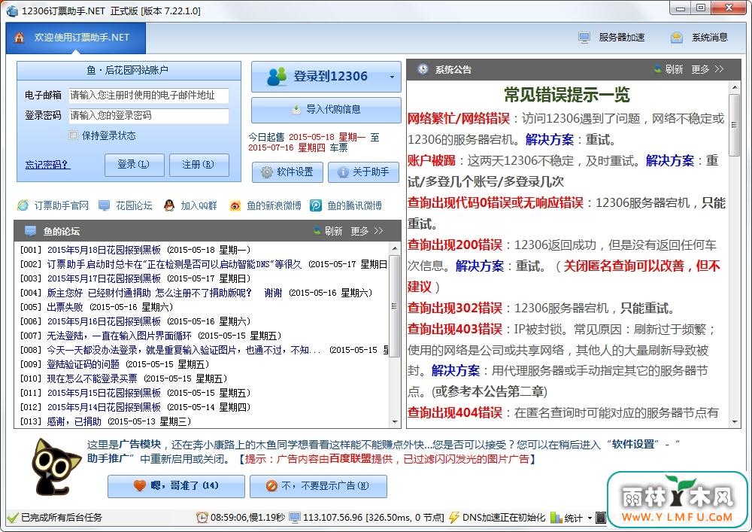Image resolution: width=752 pixels, height=532 pixels.
Task: Click the house icon on the welcome tab
Action: pyautogui.click(x=20, y=38)
